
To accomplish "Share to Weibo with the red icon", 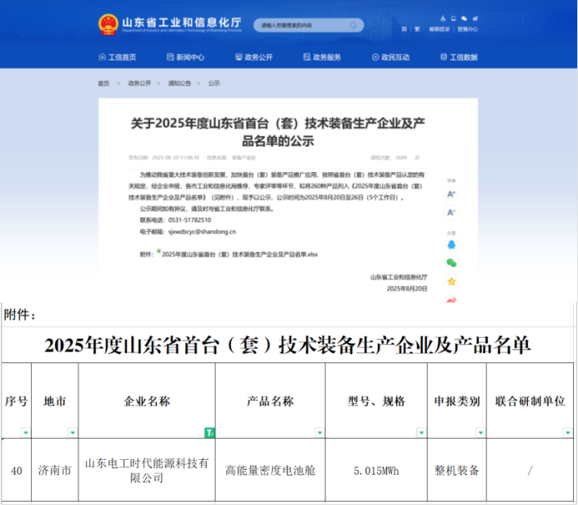I will tap(451, 300).
